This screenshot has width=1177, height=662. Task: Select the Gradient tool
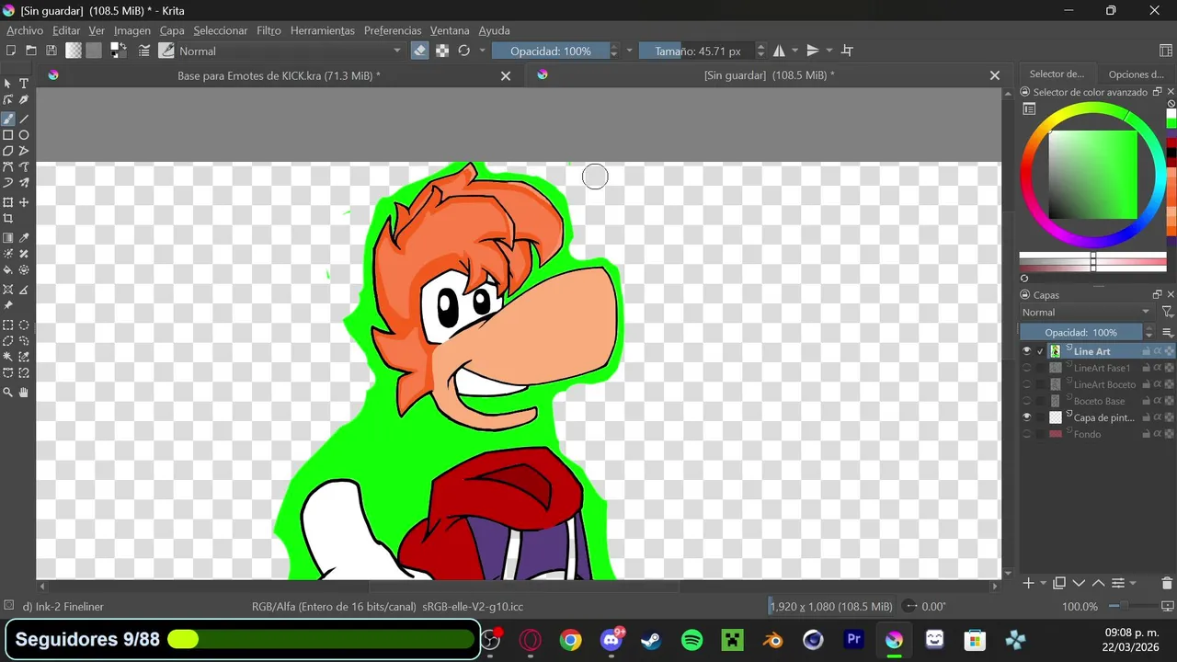tap(8, 238)
